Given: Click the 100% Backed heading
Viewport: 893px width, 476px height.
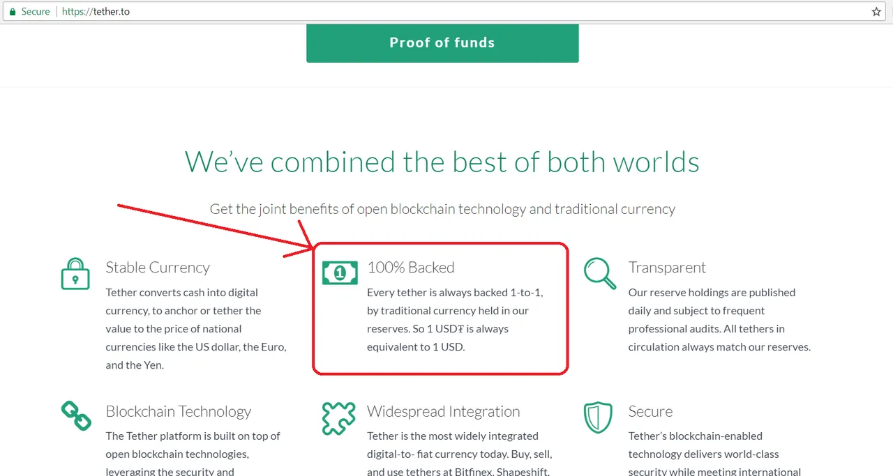Looking at the screenshot, I should (x=411, y=268).
